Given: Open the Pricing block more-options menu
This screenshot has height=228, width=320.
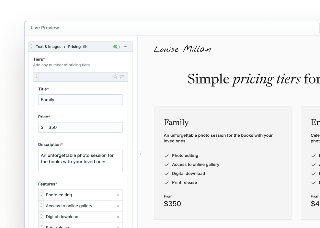Looking at the screenshot, I should pos(126,47).
